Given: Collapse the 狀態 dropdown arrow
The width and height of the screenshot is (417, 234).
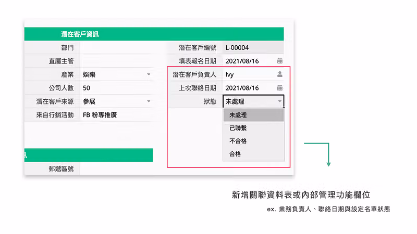Looking at the screenshot, I should (x=279, y=101).
